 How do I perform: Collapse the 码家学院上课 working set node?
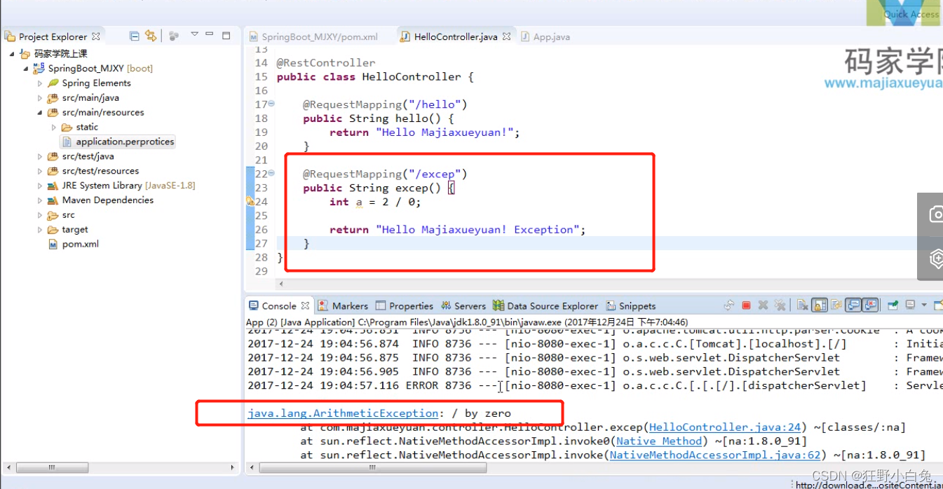point(12,53)
